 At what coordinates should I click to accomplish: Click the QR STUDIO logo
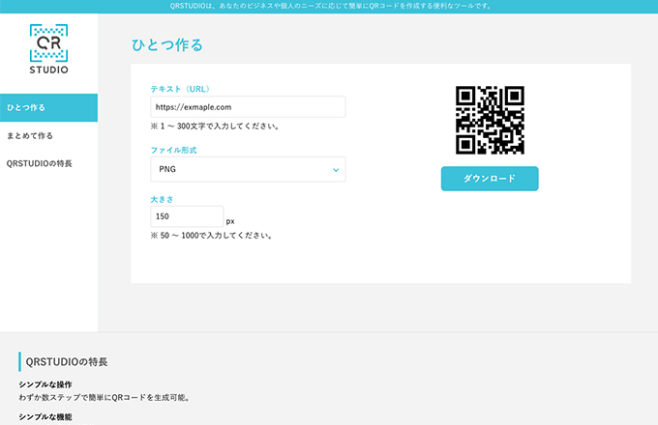coord(48,49)
